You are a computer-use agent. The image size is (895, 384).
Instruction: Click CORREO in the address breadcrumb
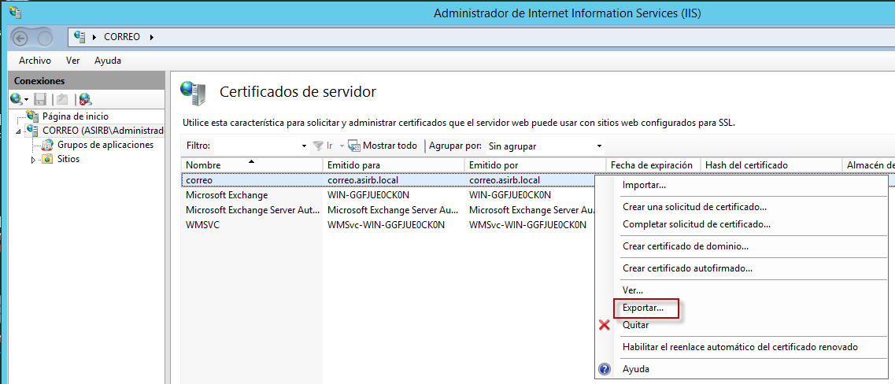(121, 37)
